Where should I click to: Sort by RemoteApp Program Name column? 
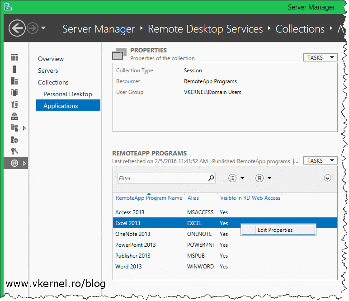click(149, 198)
